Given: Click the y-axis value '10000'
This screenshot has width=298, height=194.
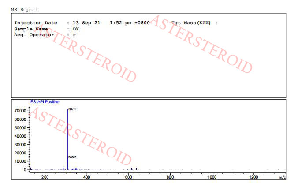Looking at the screenshot, I should pos(20,161).
